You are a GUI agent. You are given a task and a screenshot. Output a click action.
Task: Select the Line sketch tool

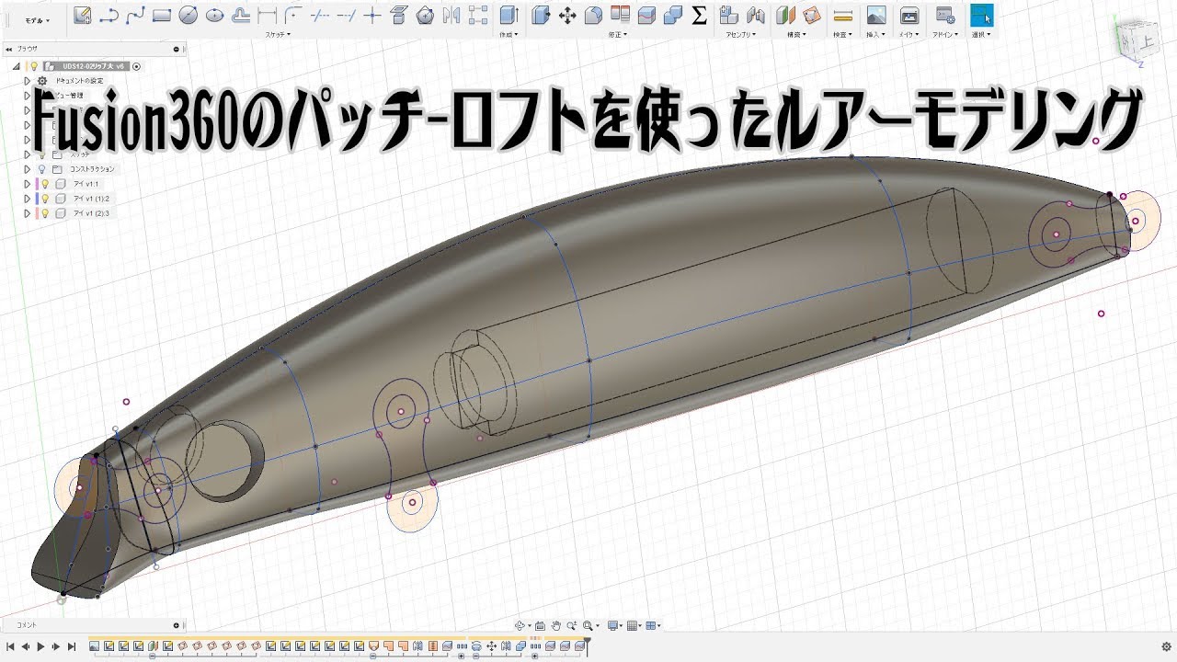109,15
